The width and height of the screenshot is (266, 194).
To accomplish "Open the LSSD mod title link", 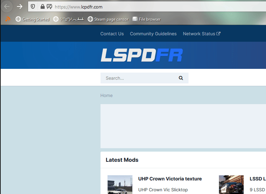I will [x=258, y=179].
